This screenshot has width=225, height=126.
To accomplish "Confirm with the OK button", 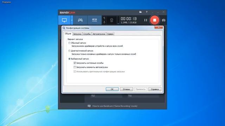I will (112, 89).
